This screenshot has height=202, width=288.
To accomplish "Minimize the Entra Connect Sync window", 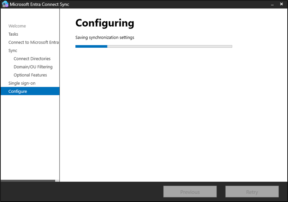I will tap(272, 5).
